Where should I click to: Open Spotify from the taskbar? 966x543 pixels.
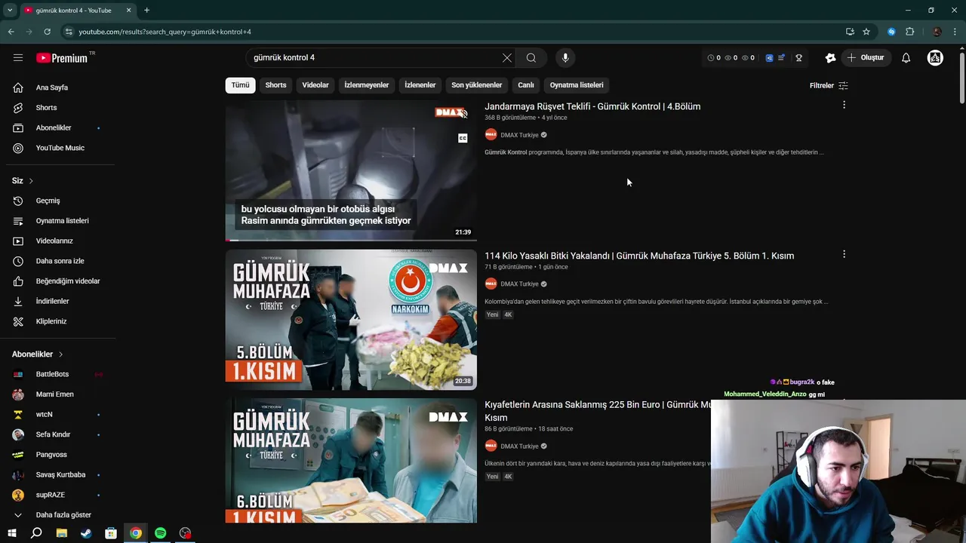[160, 533]
